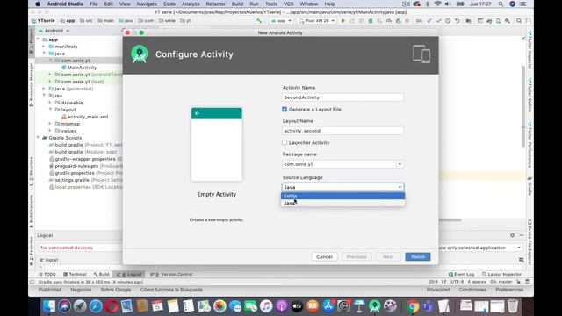This screenshot has height=316, width=562.
Task: Click the VCS revert arrow icon
Action: [457, 21]
